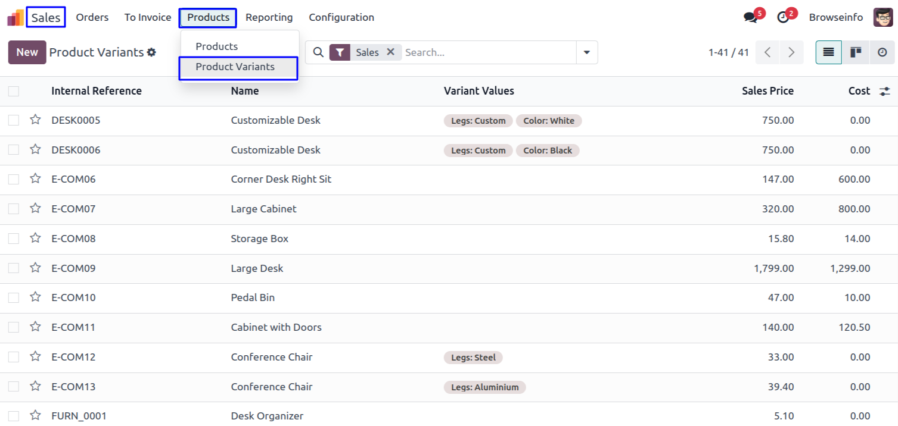Check the E-COM07 Large Cabinet row checkbox
The width and height of the screenshot is (898, 426).
pos(14,209)
